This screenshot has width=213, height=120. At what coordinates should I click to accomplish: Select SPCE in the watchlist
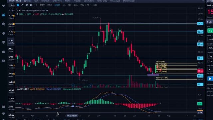click(x=11, y=58)
